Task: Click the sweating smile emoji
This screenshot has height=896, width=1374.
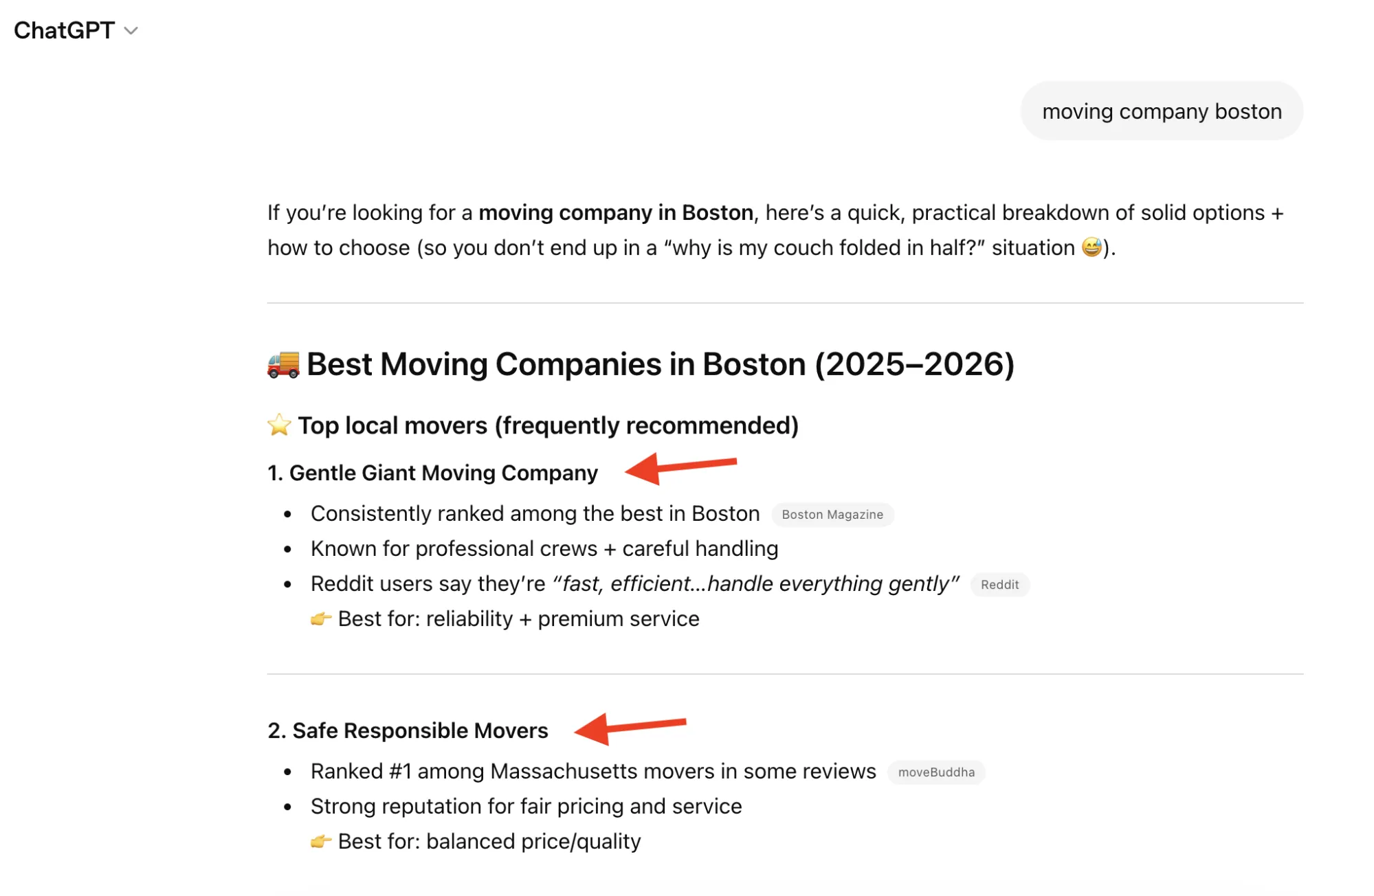Action: tap(1092, 247)
